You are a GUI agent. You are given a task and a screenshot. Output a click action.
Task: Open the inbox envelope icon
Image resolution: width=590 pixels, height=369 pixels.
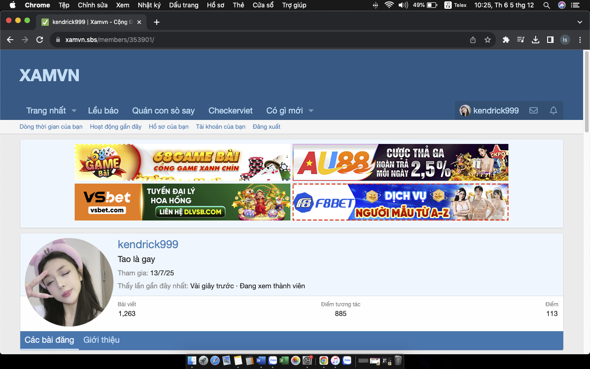tap(533, 111)
